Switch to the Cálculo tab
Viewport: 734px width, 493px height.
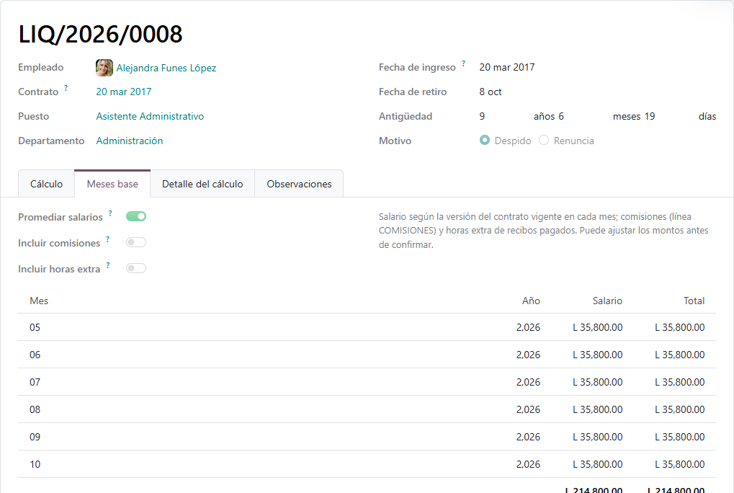[46, 184]
